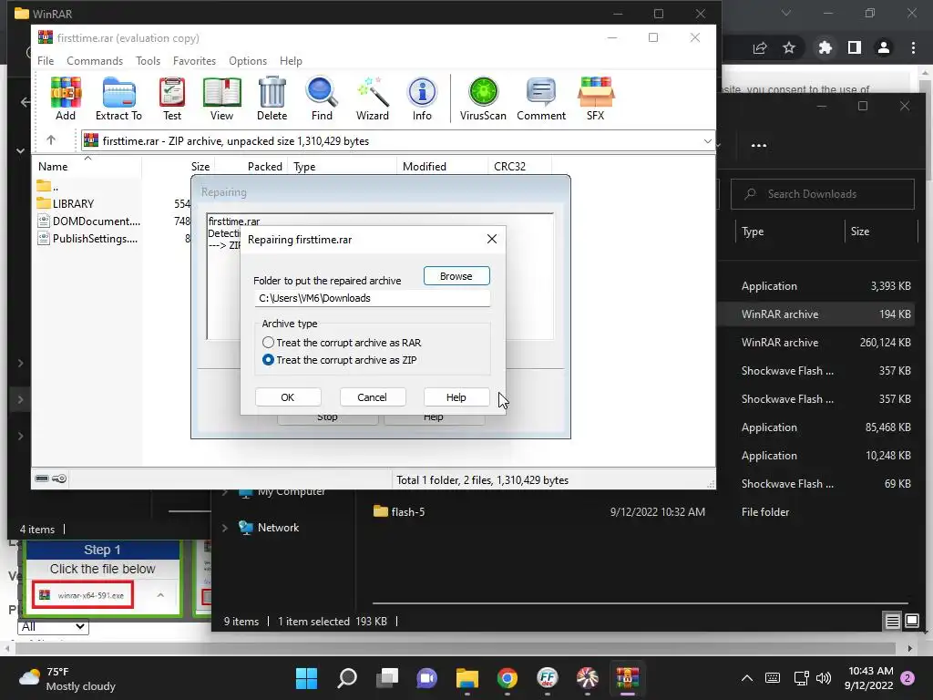This screenshot has height=700, width=933.
Task: Click the Test archive icon
Action: (172, 98)
